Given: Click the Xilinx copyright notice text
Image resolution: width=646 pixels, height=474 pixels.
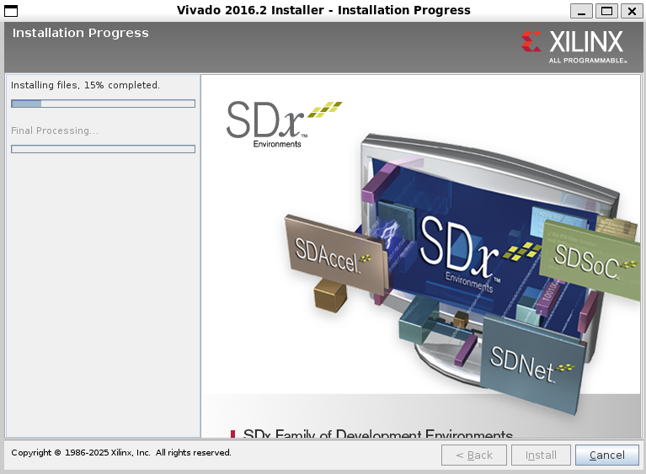Looking at the screenshot, I should [121, 453].
